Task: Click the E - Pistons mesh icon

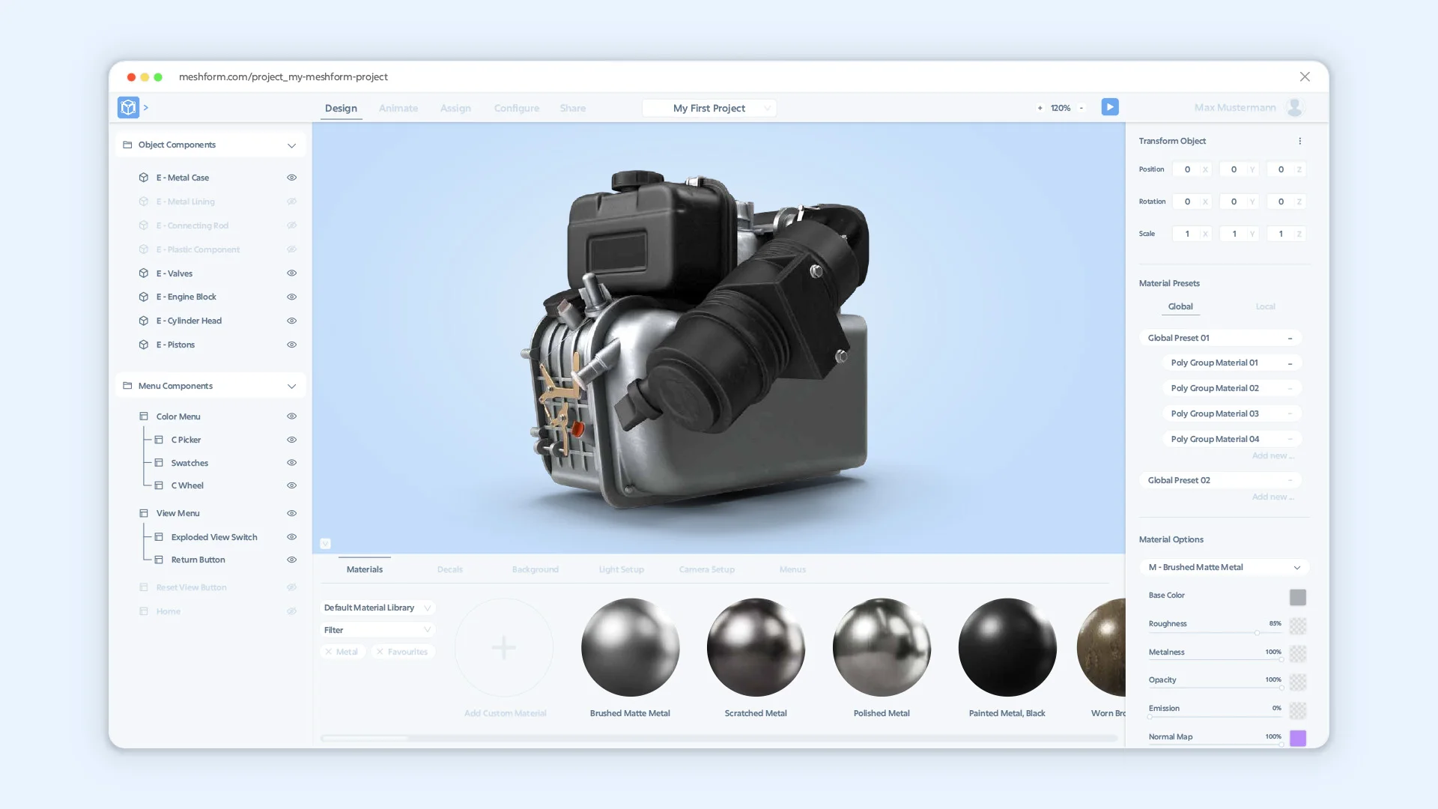Action: click(x=143, y=345)
